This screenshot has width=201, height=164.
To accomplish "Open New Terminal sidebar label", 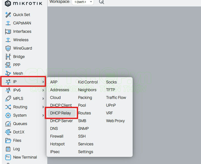I will (x=25, y=157).
